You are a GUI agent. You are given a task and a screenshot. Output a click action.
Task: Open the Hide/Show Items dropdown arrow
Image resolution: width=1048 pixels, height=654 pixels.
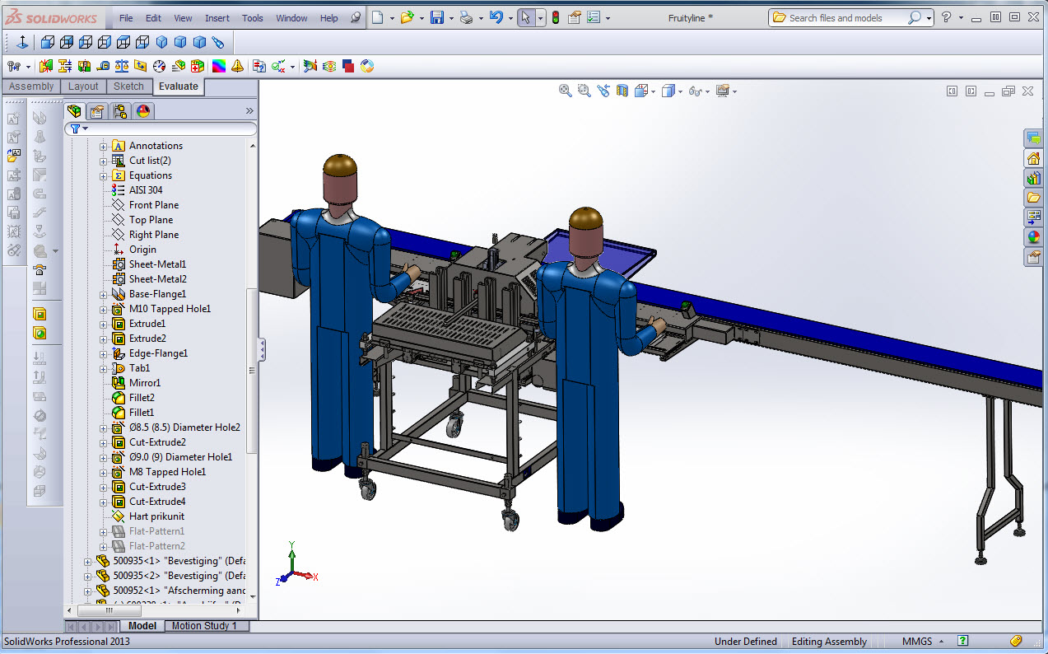pos(707,91)
